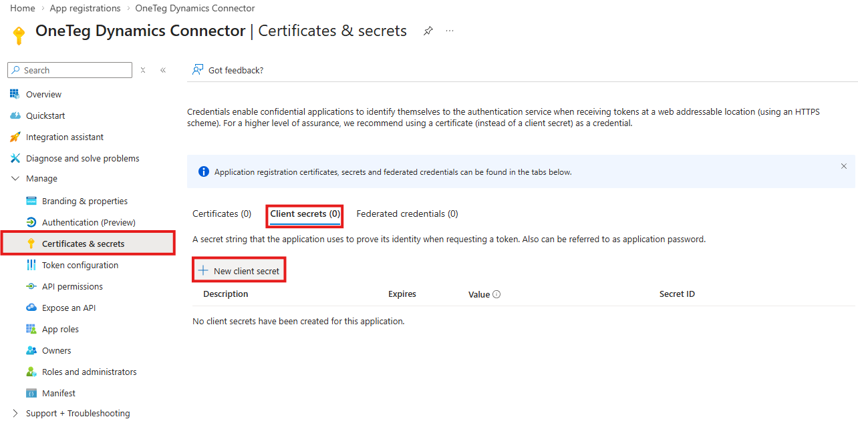
Task: Navigate to App registrations breadcrumb
Action: 86,8
